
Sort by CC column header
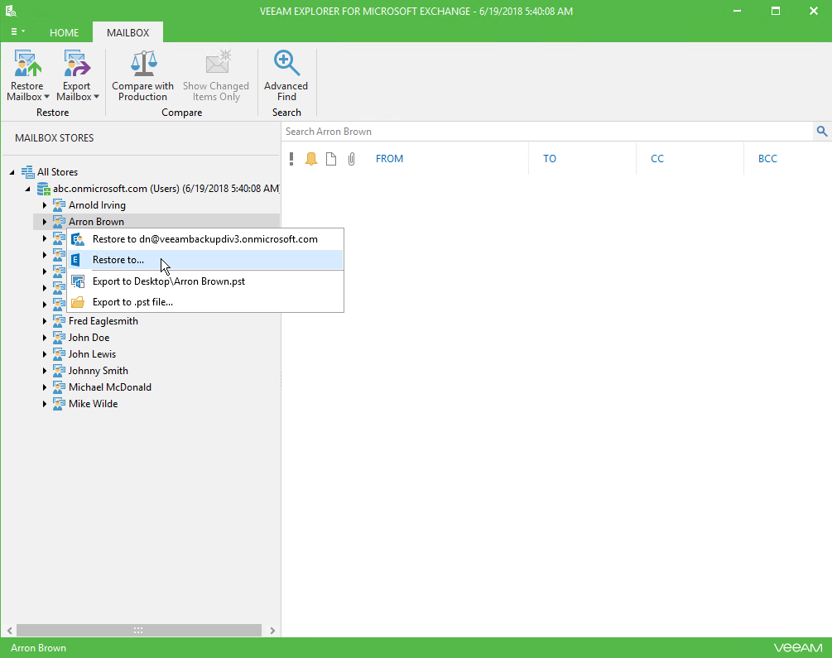pyautogui.click(x=656, y=159)
